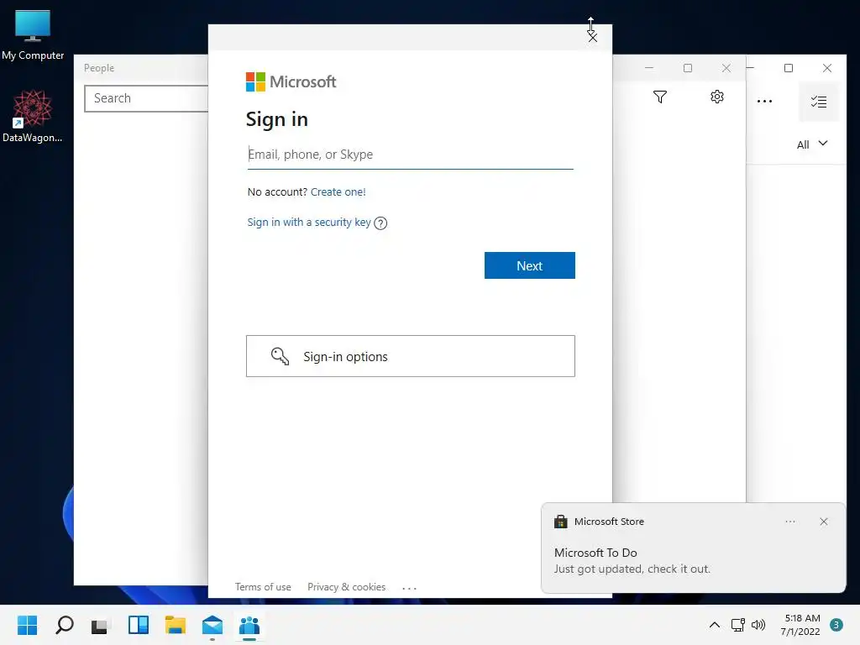This screenshot has width=860, height=645.
Task: Maximize the People window
Action: click(688, 68)
